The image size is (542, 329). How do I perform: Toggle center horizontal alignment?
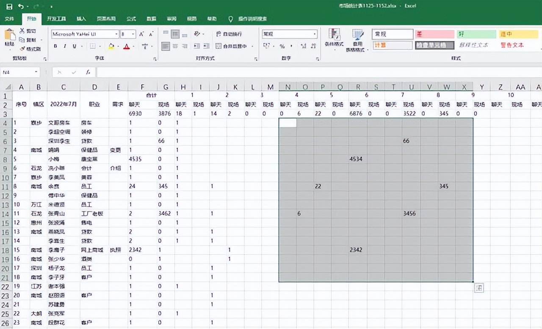(x=175, y=46)
